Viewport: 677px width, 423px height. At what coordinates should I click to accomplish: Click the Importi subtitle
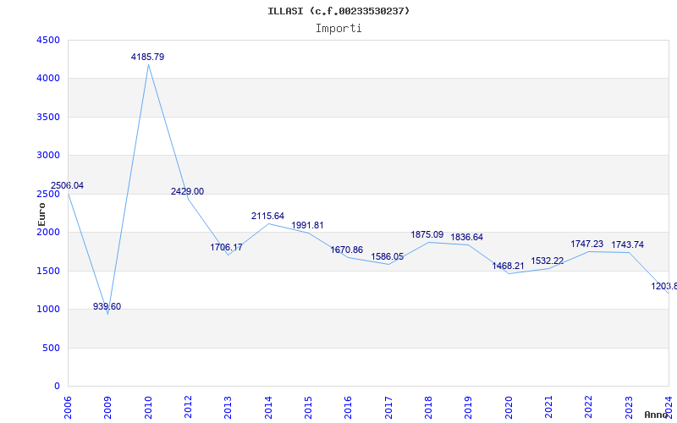[x=338, y=29]
